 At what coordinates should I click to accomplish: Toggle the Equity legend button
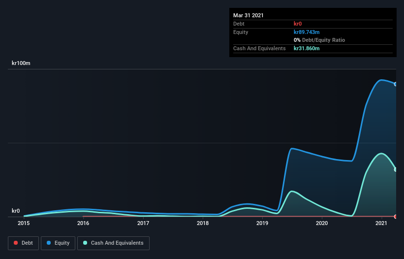(x=58, y=243)
